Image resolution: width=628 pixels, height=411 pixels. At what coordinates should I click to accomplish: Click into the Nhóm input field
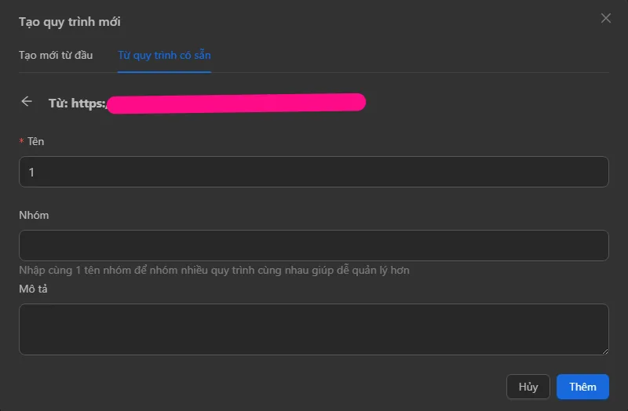click(x=314, y=246)
